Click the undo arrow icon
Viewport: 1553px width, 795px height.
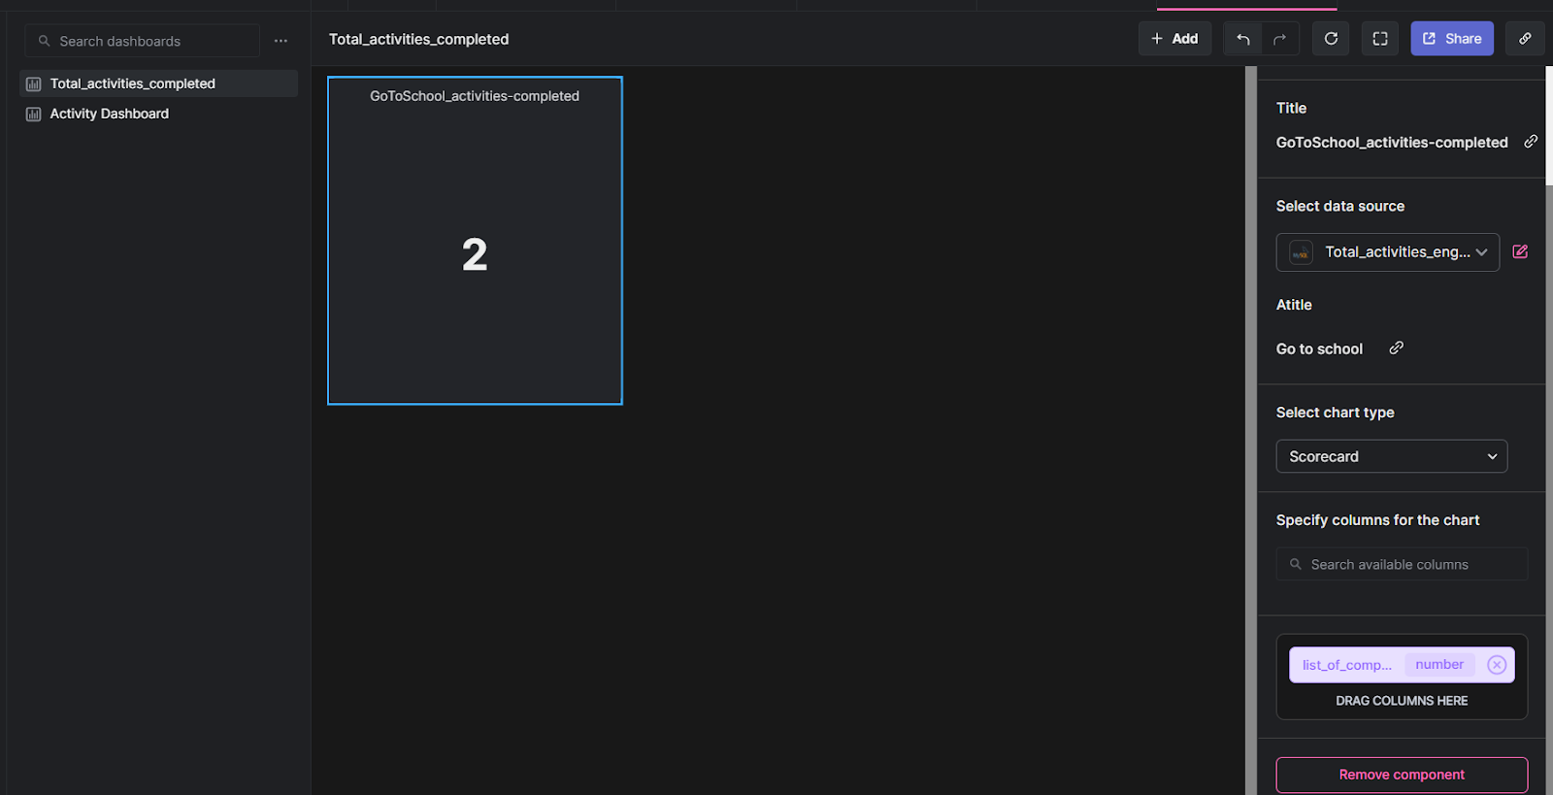coord(1242,39)
